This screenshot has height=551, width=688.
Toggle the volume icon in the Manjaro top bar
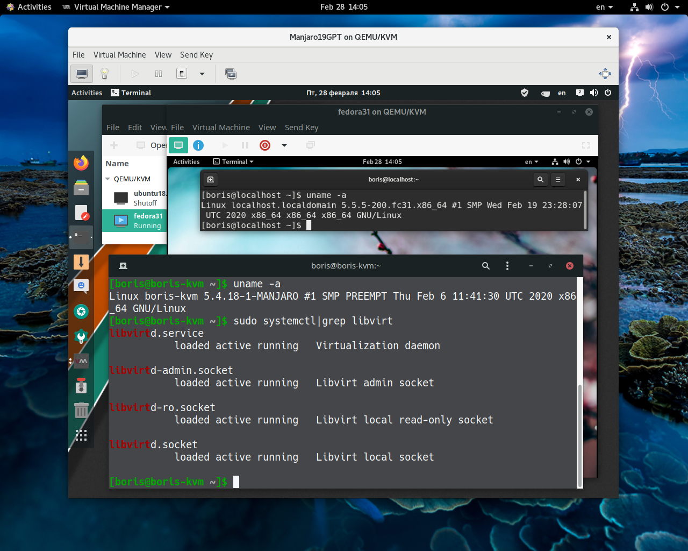pos(594,93)
